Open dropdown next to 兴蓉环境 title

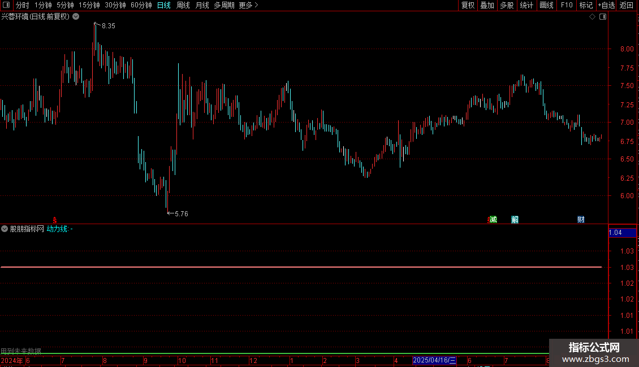click(x=76, y=17)
